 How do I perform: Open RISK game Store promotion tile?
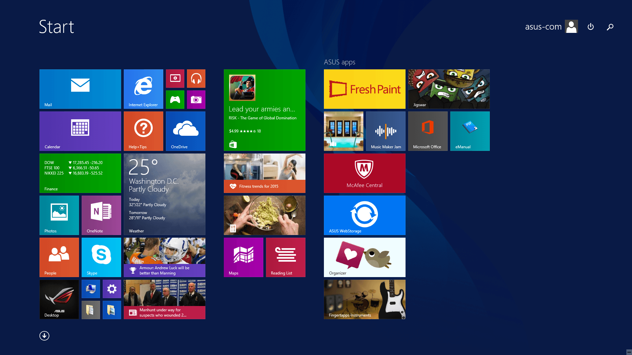tap(264, 110)
